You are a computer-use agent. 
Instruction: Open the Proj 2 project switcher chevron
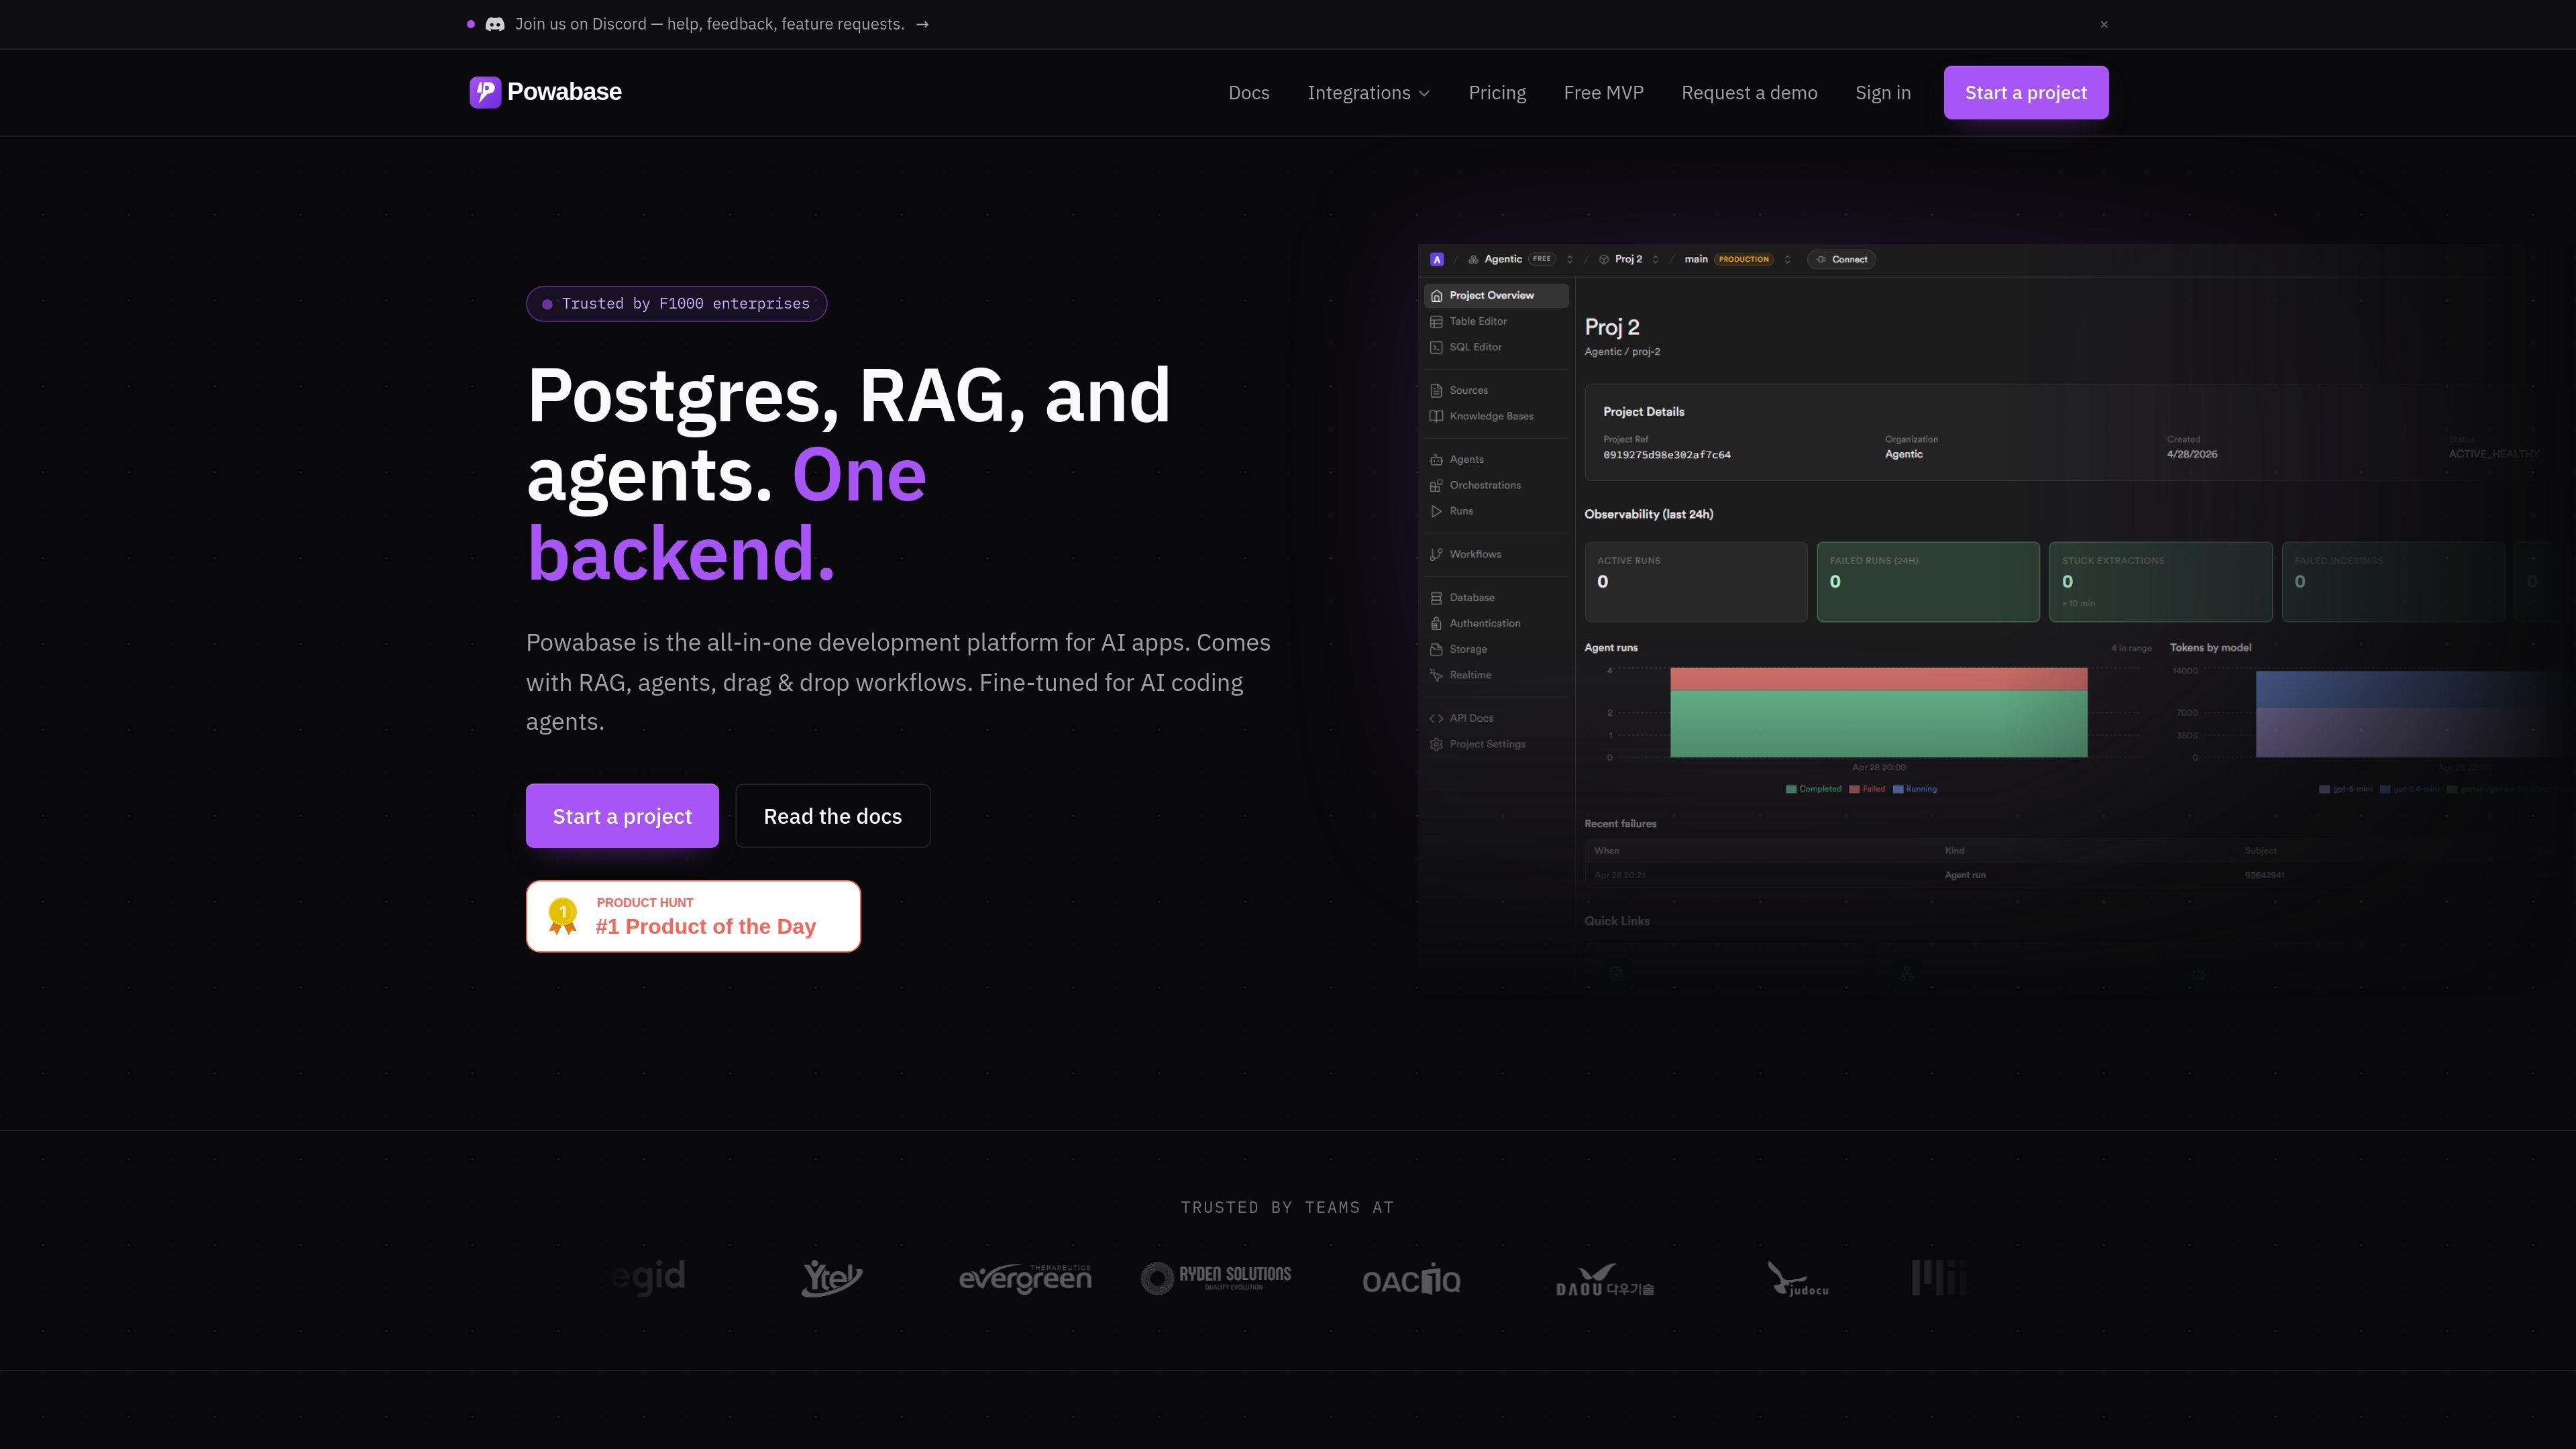point(1656,259)
